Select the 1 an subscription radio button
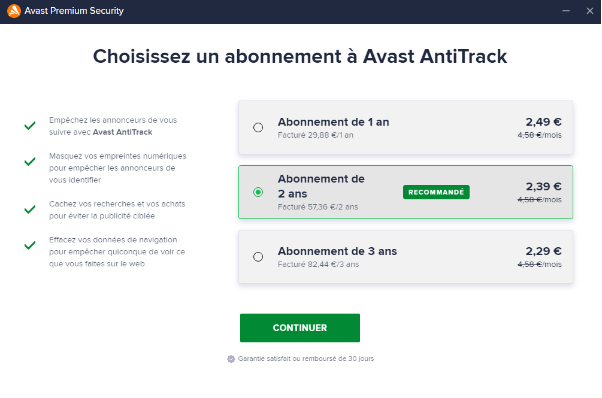Screen dimensions: 602x398 click(x=258, y=127)
